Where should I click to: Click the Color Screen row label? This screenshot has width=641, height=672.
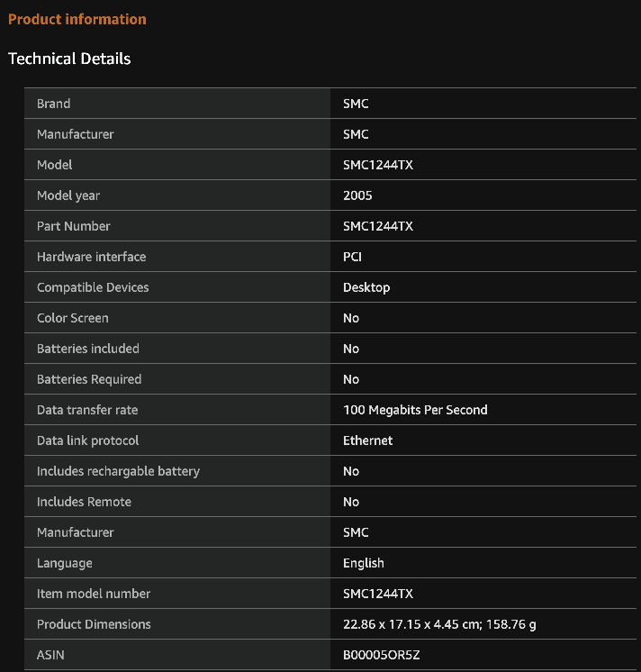pyautogui.click(x=73, y=318)
